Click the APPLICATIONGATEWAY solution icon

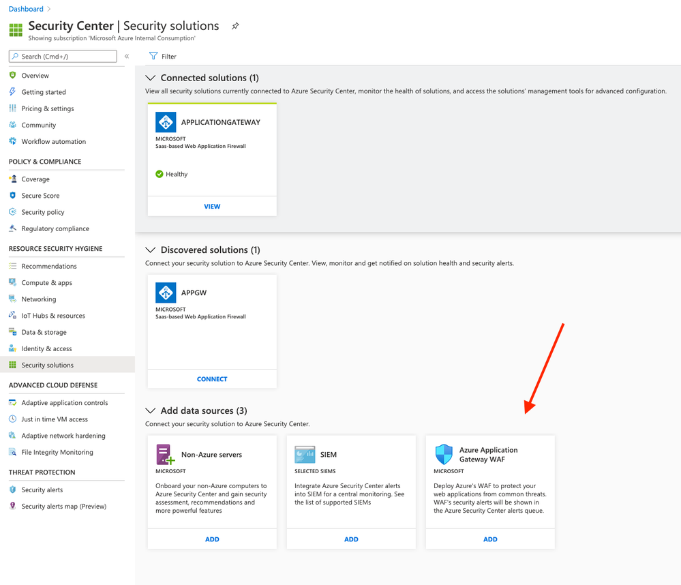tap(166, 122)
